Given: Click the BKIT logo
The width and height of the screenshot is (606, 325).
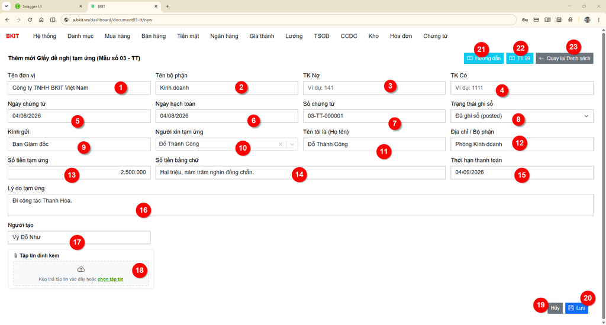Looking at the screenshot, I should tap(12, 36).
